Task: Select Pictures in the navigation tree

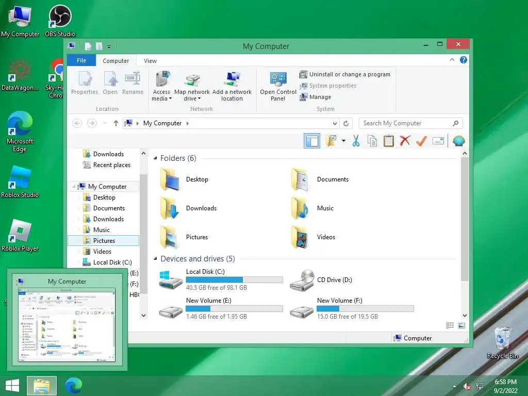Action: click(104, 240)
